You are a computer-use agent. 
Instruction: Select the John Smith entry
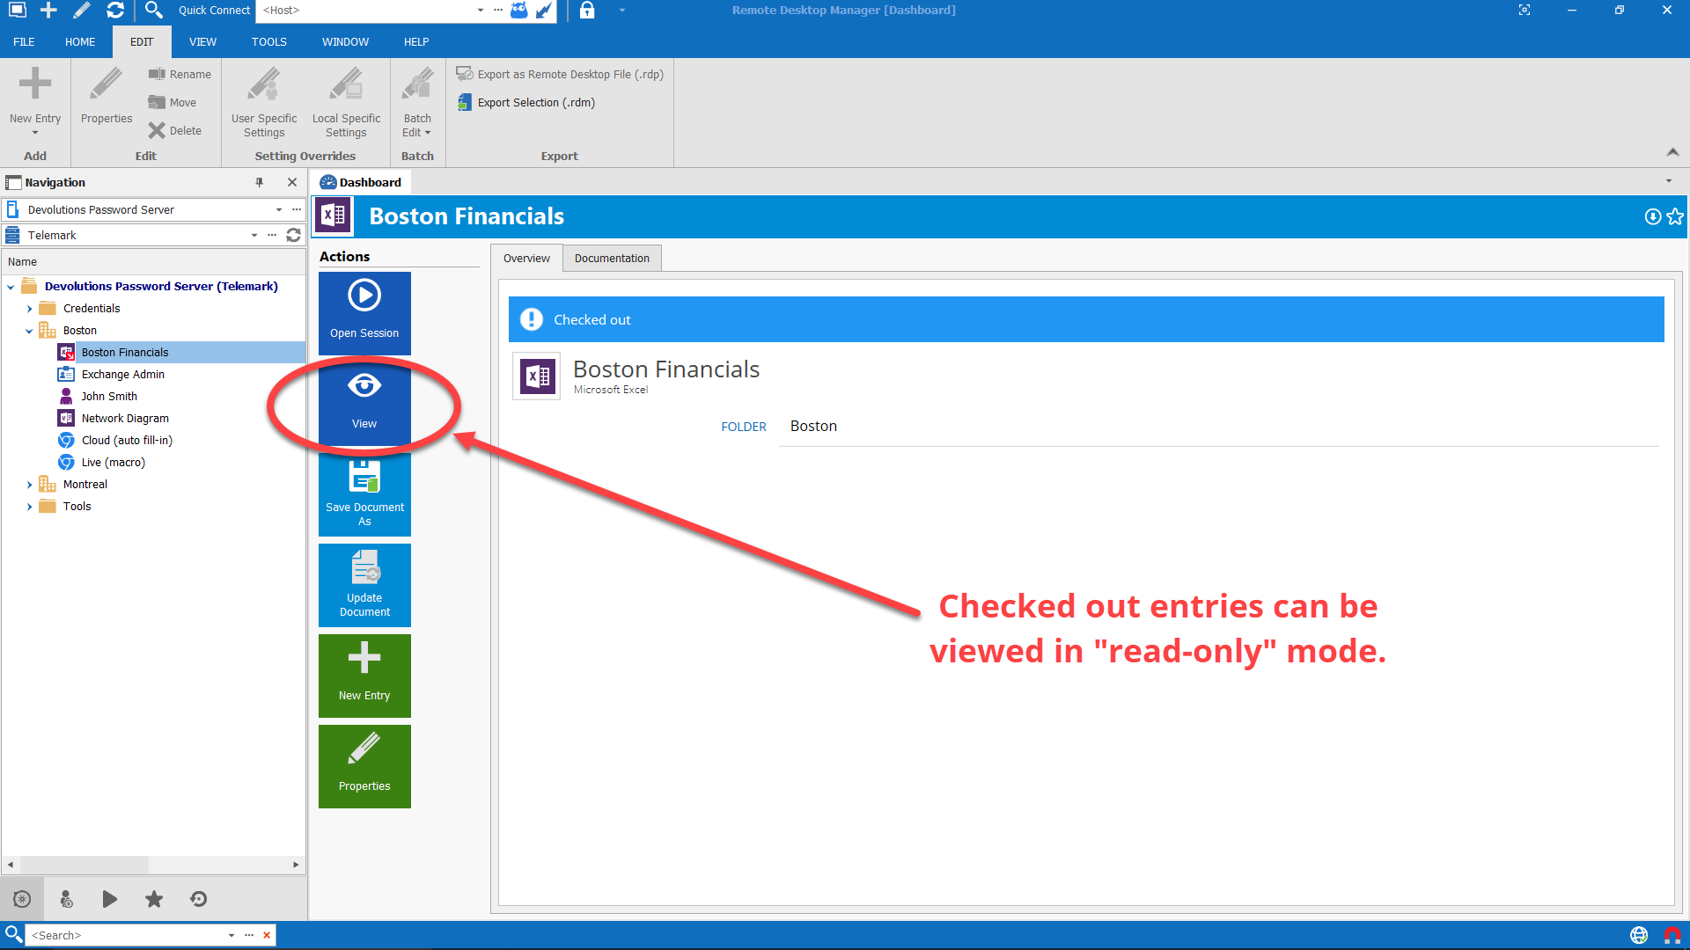(109, 397)
